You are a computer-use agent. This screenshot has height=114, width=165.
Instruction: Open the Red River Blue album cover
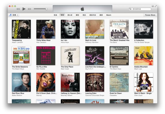pyautogui.click(x=21, y=82)
